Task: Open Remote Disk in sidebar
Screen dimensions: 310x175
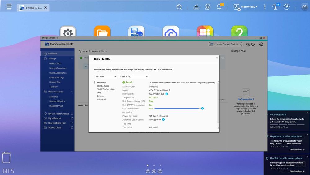Action: tap(55, 82)
